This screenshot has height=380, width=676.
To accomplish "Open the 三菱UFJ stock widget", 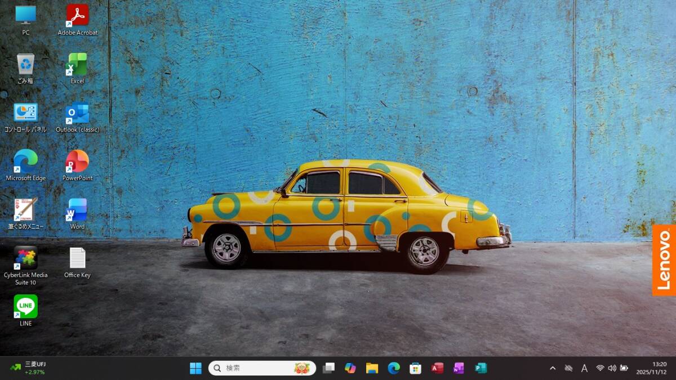I will pyautogui.click(x=28, y=368).
